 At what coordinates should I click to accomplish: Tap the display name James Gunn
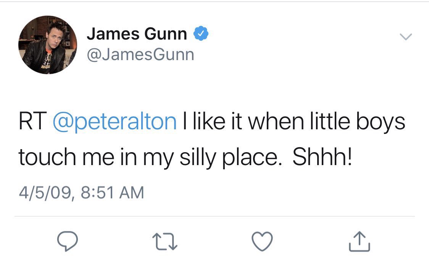tap(137, 34)
